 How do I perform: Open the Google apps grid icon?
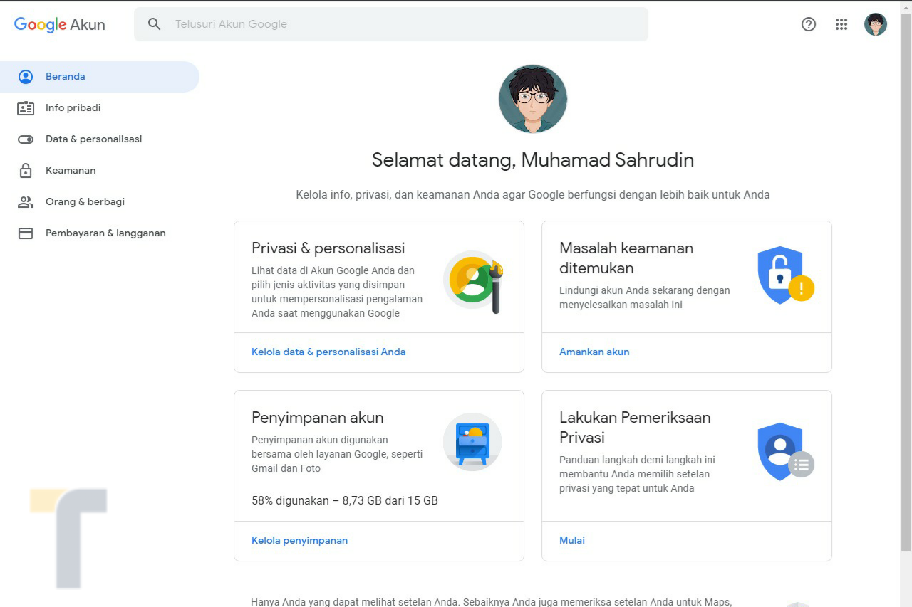[841, 24]
